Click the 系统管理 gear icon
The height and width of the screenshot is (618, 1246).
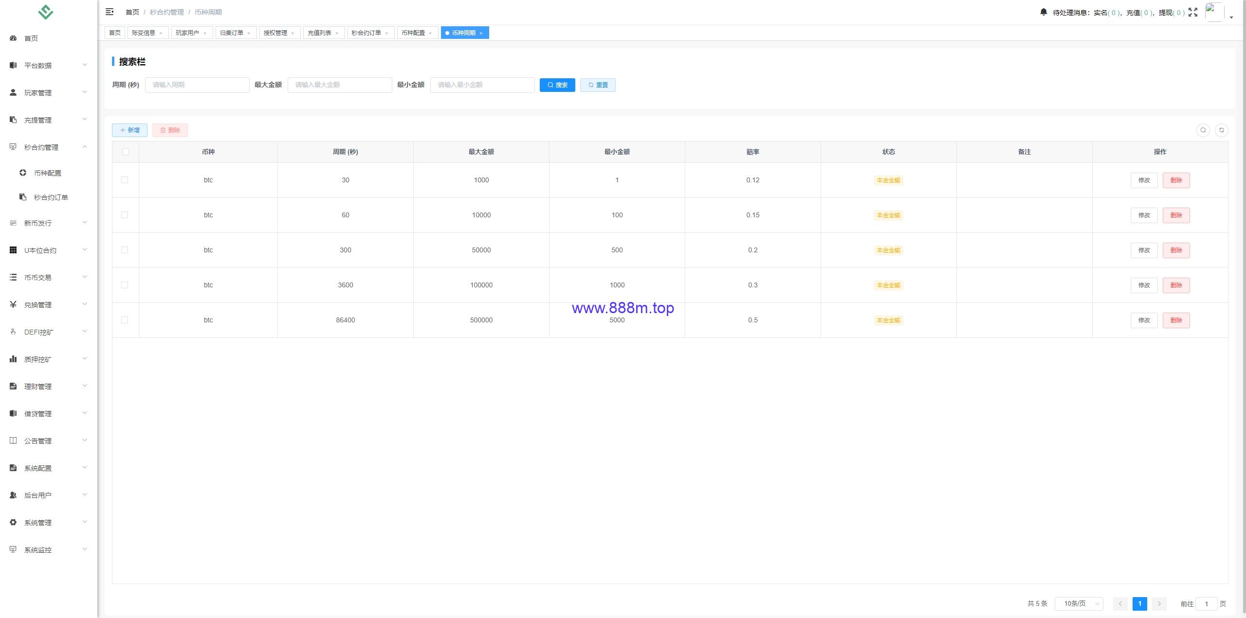[x=13, y=522]
